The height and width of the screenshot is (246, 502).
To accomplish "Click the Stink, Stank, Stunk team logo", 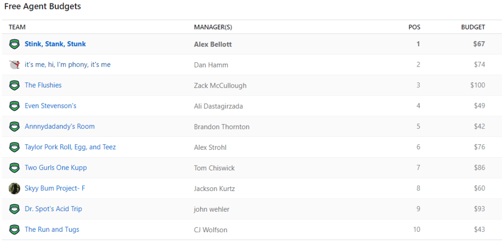I will 14,44.
